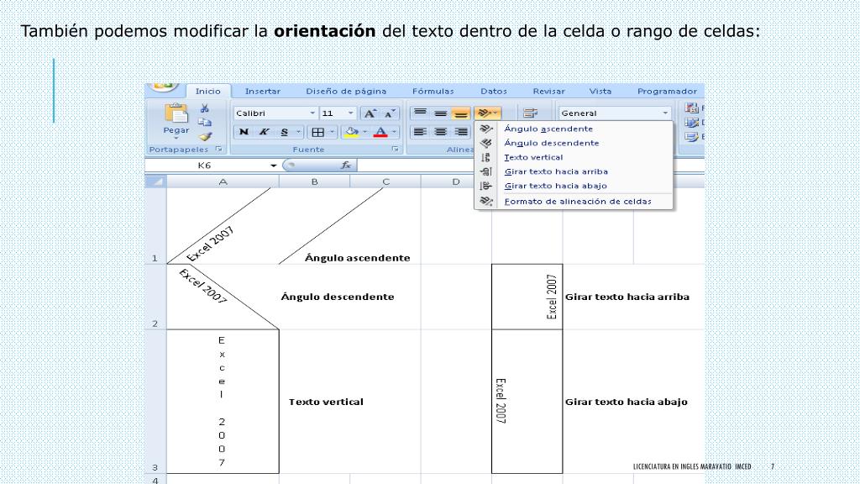Click the icon beside Formato de alineación de celdas
This screenshot has height=484, width=860.
pyautogui.click(x=485, y=202)
